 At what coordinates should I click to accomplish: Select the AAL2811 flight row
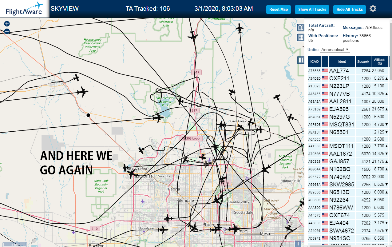pos(348,102)
